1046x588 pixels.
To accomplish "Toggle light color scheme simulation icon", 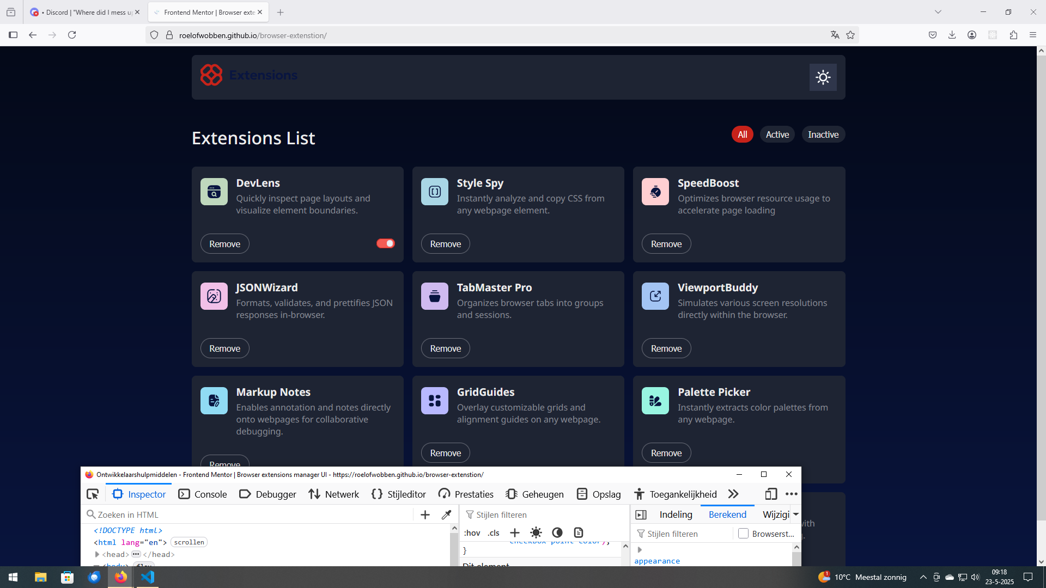I will (x=536, y=532).
